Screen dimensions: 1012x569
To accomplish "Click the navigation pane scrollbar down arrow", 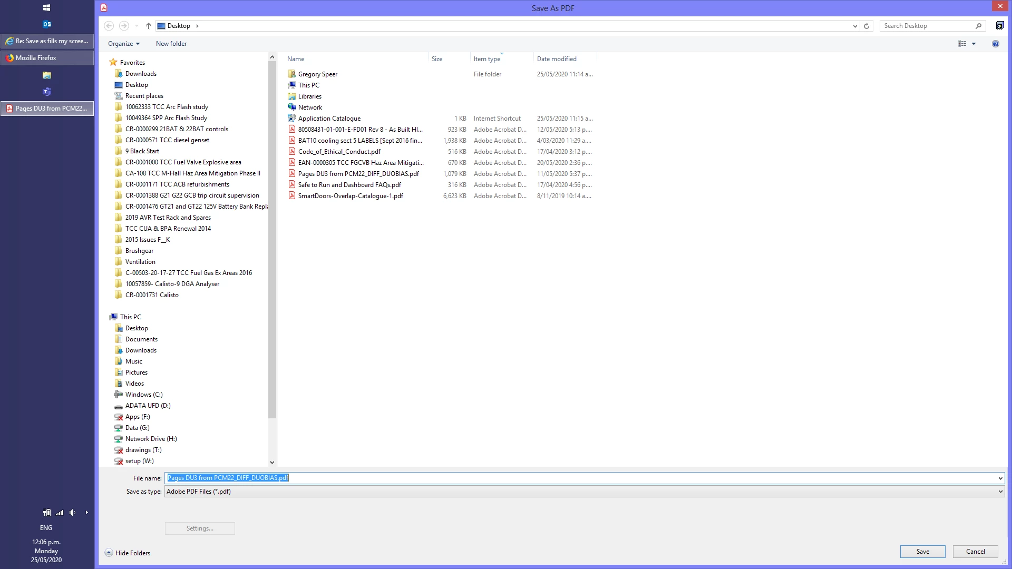I will pos(272,462).
